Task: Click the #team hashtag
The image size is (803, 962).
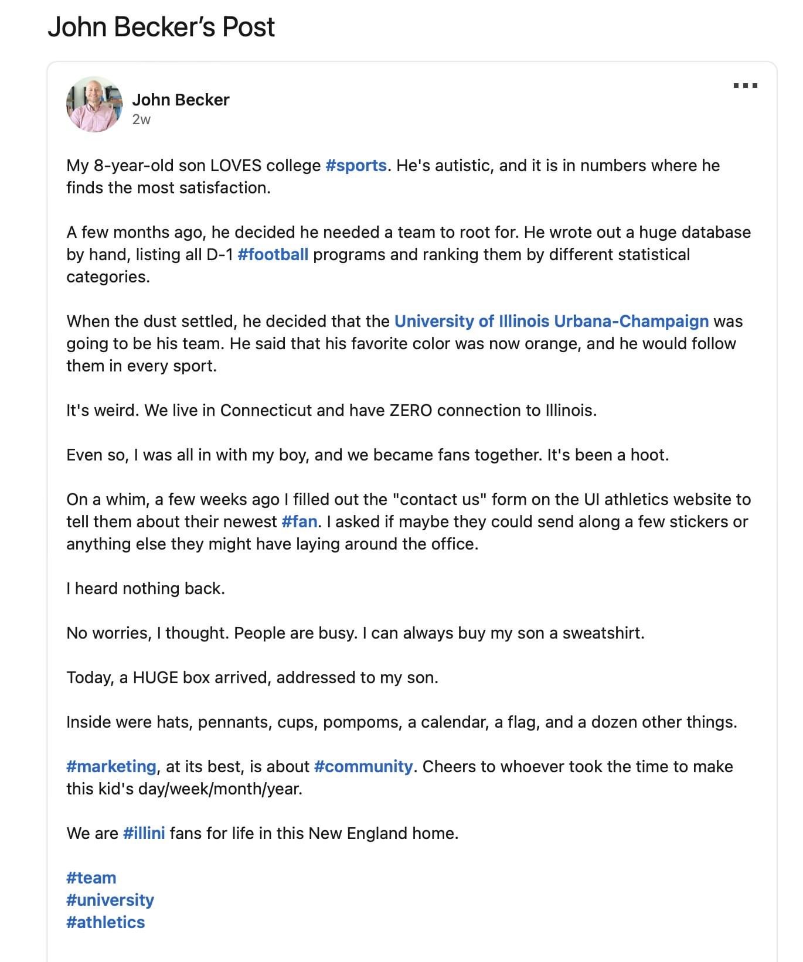Action: pos(91,878)
